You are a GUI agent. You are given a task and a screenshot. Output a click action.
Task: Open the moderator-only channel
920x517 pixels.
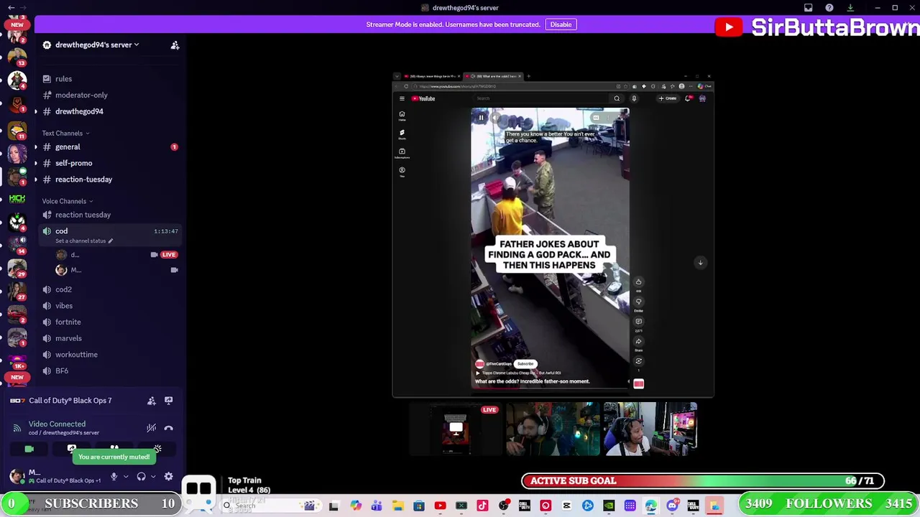tap(81, 95)
